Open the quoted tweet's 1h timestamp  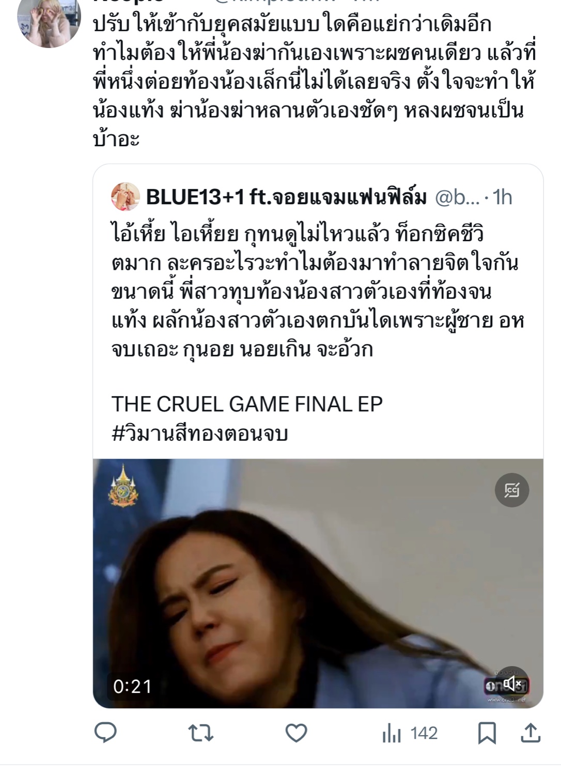502,197
